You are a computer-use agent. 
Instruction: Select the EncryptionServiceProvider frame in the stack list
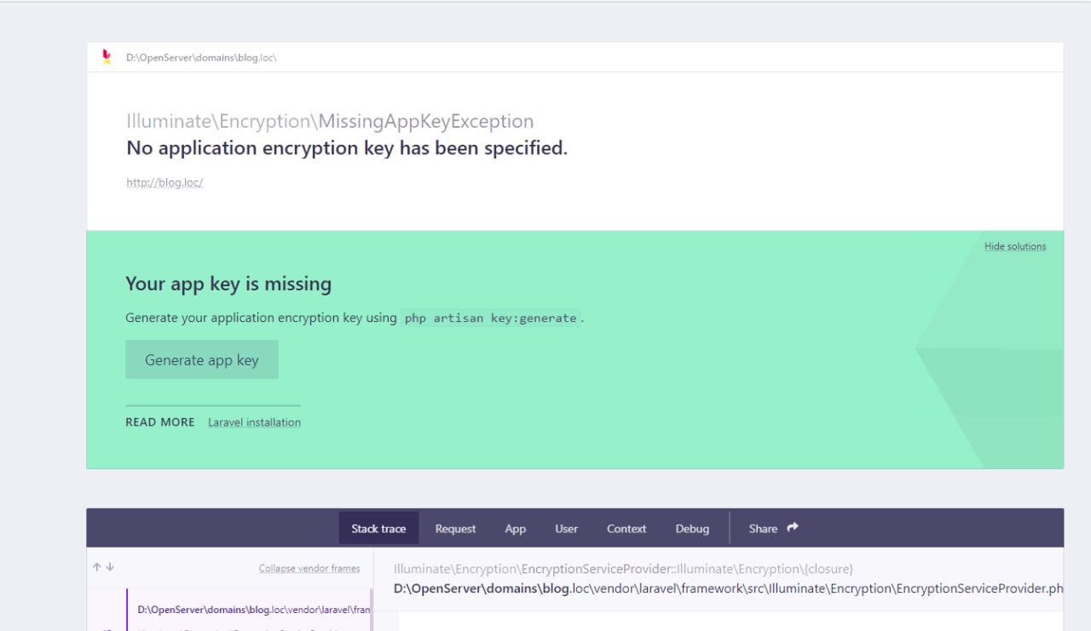[x=252, y=611]
